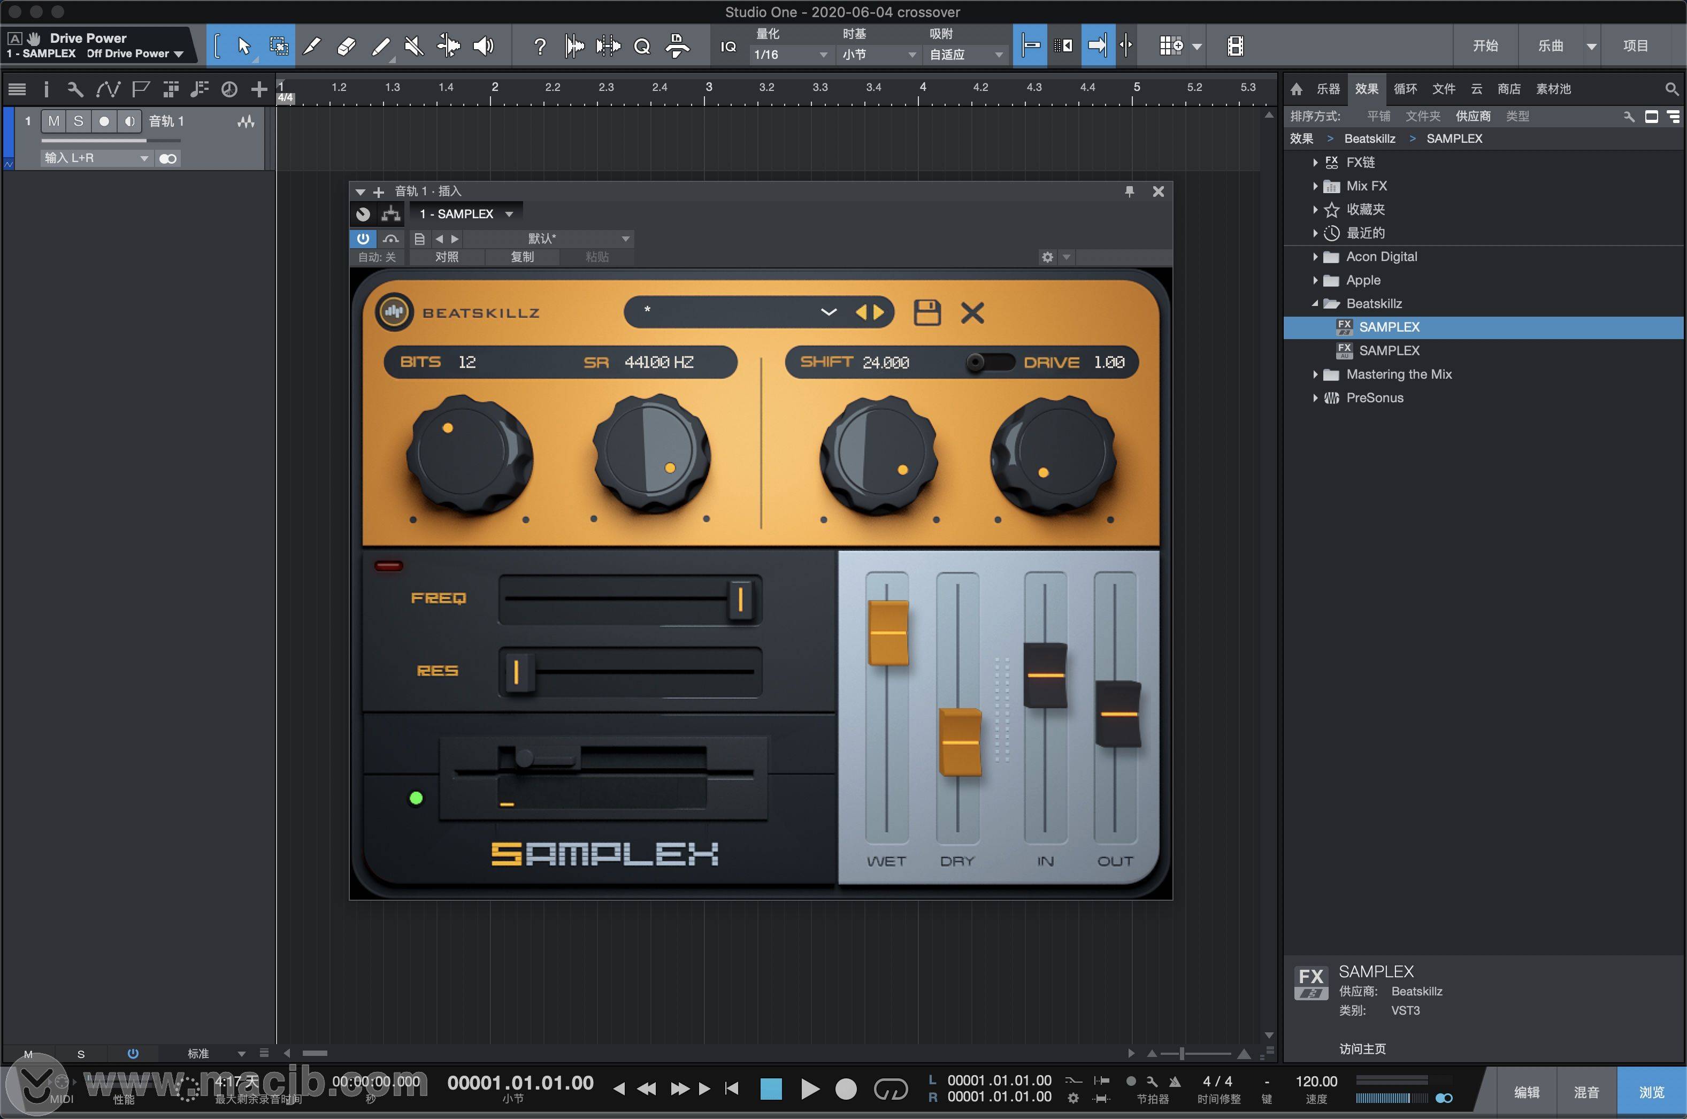This screenshot has height=1119, width=1687.
Task: Select the Listen speaker tool
Action: click(483, 47)
